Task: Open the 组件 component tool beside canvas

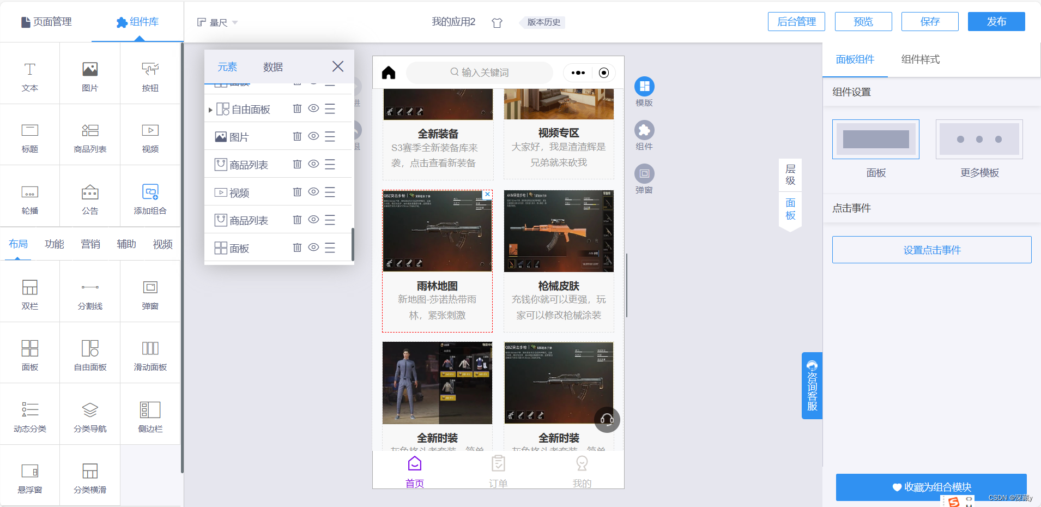Action: click(x=644, y=135)
